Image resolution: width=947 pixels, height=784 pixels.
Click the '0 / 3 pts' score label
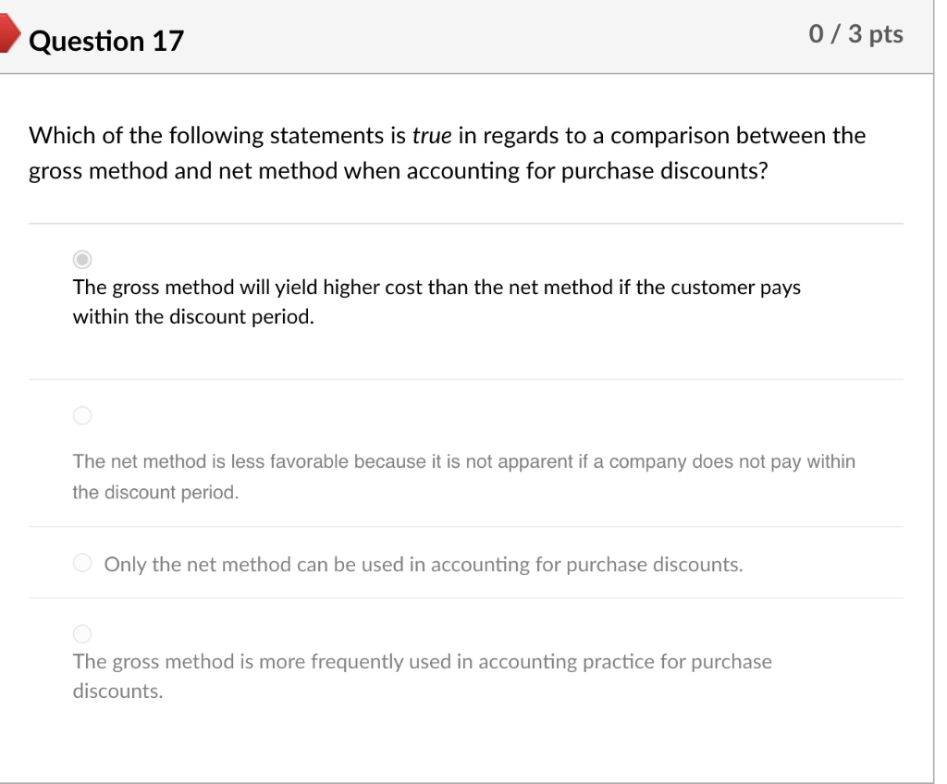856,34
